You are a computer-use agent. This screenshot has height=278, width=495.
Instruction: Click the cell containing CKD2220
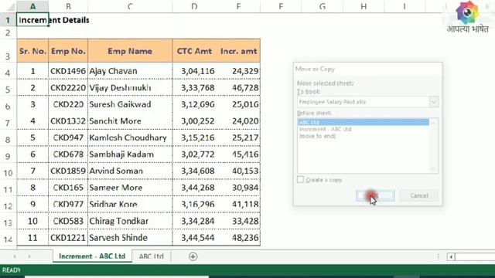click(x=68, y=87)
